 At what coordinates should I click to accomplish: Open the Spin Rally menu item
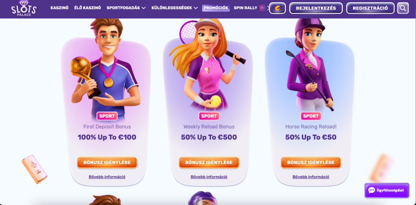tap(245, 8)
